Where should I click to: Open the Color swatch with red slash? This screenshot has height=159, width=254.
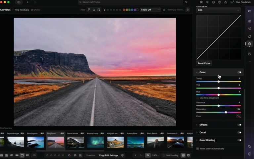(x=238, y=116)
